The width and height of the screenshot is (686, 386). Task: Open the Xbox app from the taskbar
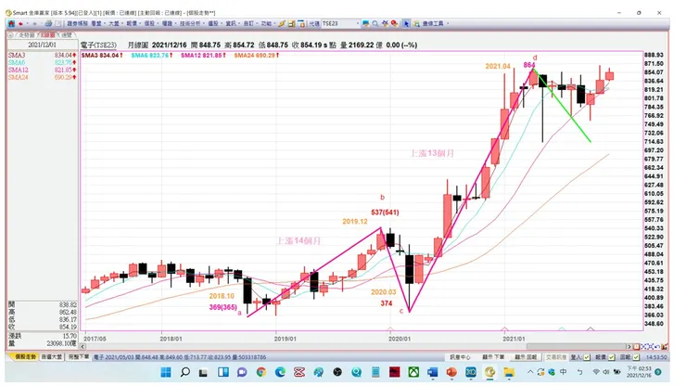413,372
